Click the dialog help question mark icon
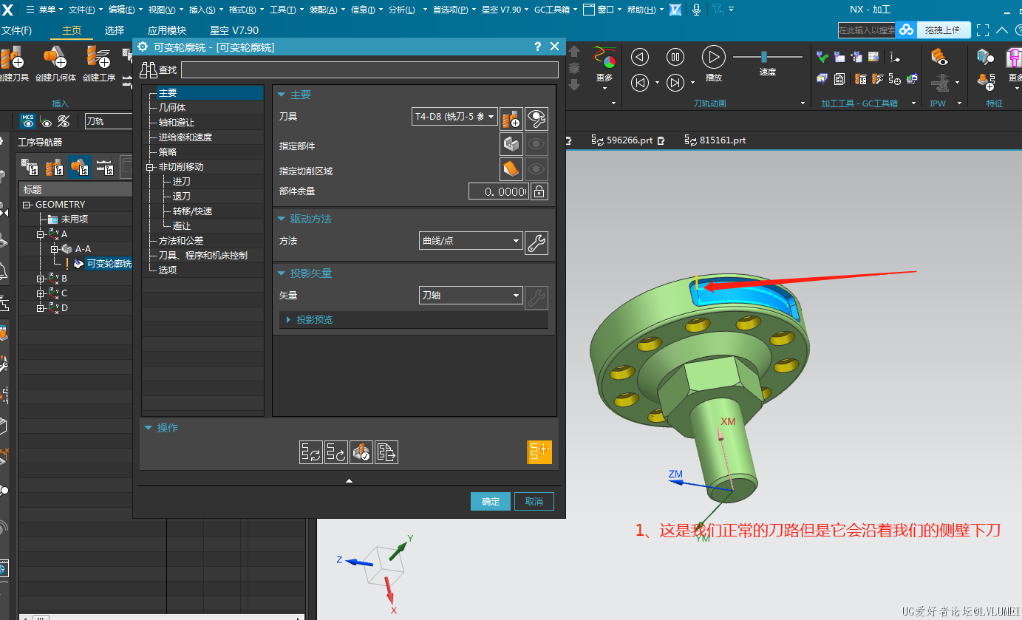Viewport: 1022px width, 620px height. [537, 47]
